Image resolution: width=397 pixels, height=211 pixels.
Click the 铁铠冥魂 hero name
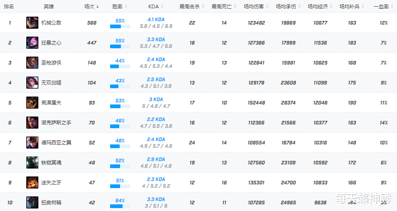coord(51,162)
